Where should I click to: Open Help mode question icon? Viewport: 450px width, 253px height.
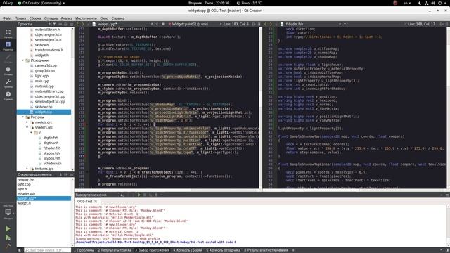(x=8, y=94)
